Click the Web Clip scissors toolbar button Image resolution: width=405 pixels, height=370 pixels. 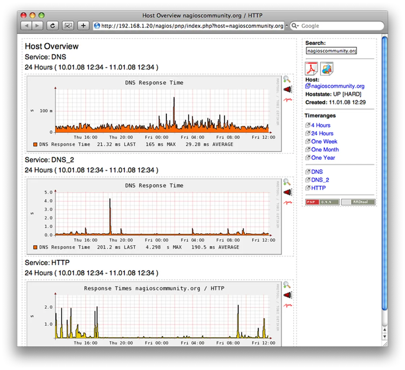pos(68,26)
